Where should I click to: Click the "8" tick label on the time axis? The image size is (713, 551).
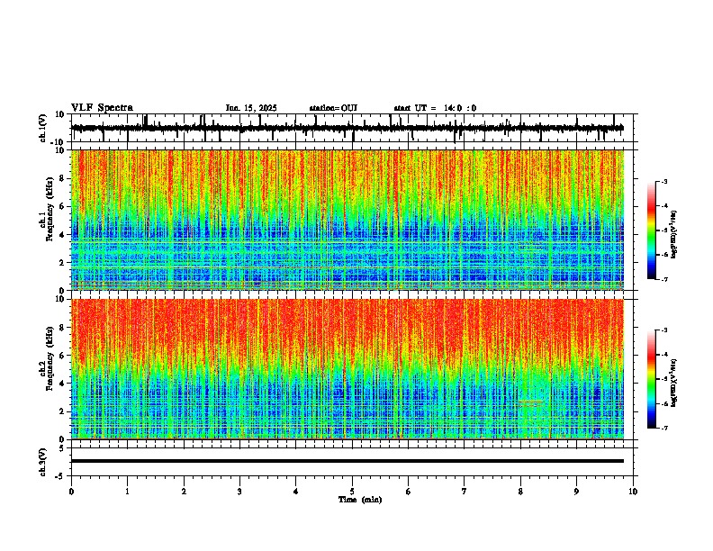pyautogui.click(x=520, y=492)
